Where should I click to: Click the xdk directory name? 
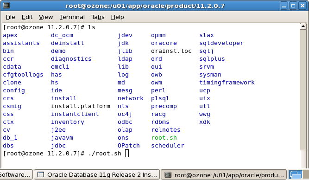pos(205,122)
